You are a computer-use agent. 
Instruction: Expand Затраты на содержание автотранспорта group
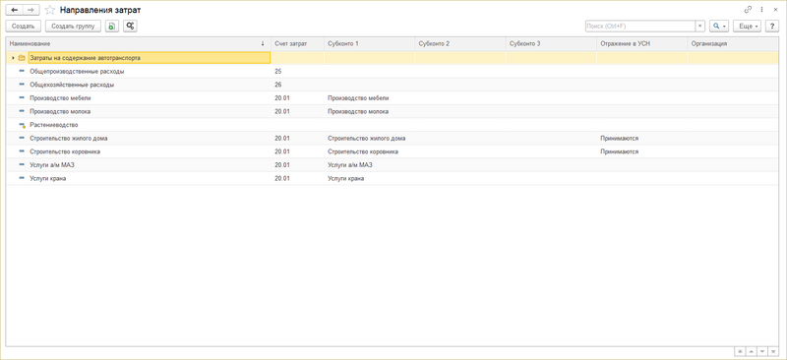pos(13,58)
